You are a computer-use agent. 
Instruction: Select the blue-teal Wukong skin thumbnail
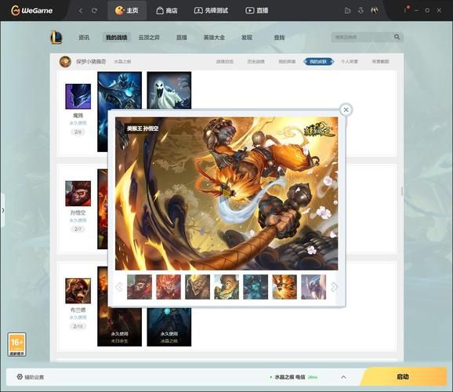255,287
